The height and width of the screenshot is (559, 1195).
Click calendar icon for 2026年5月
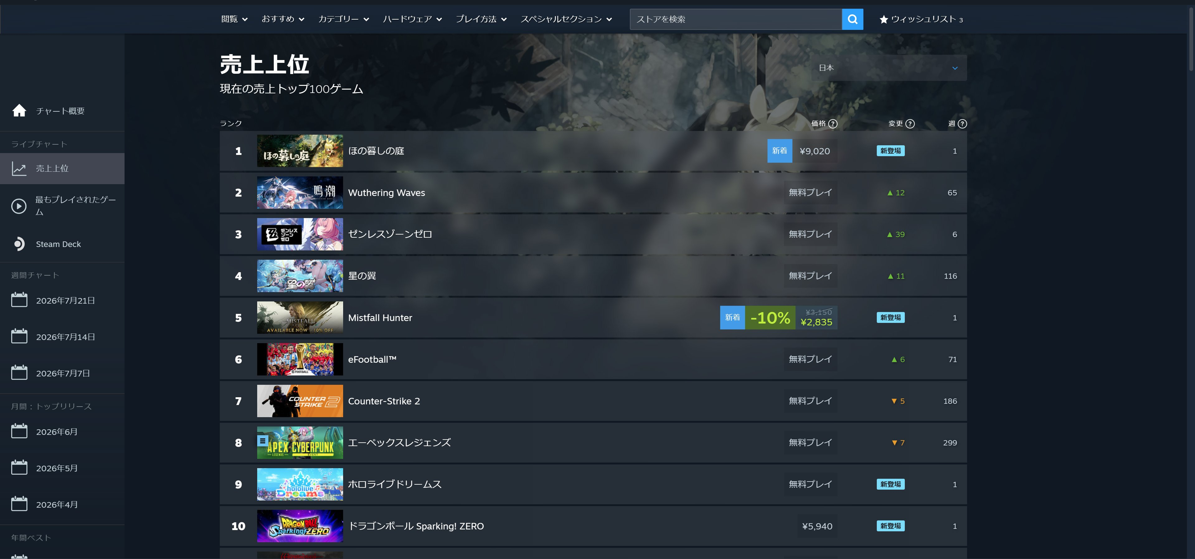19,468
